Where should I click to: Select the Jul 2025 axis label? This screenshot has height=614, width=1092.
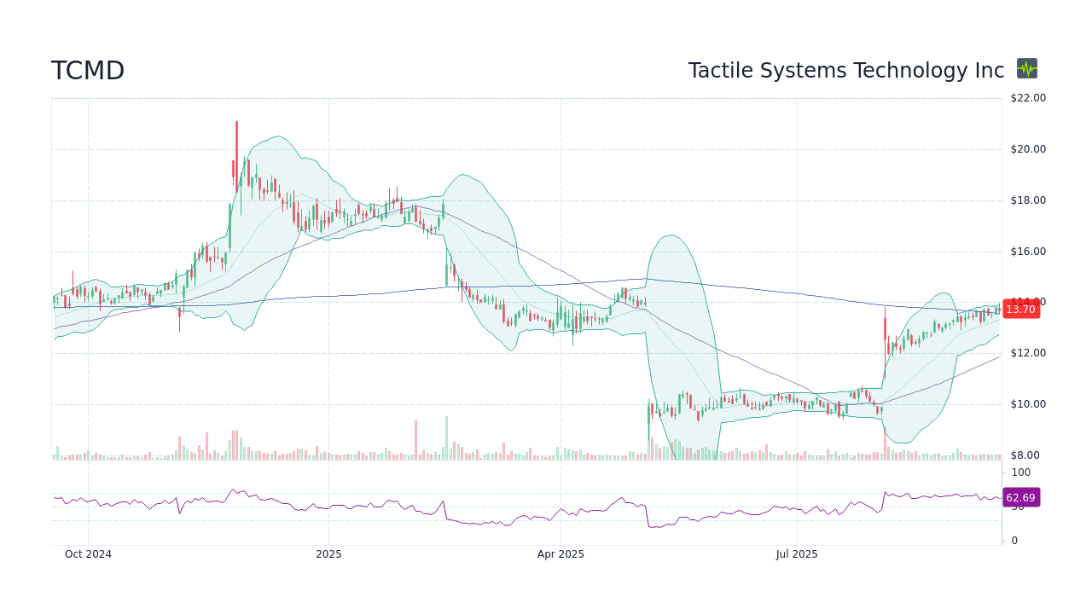[797, 553]
